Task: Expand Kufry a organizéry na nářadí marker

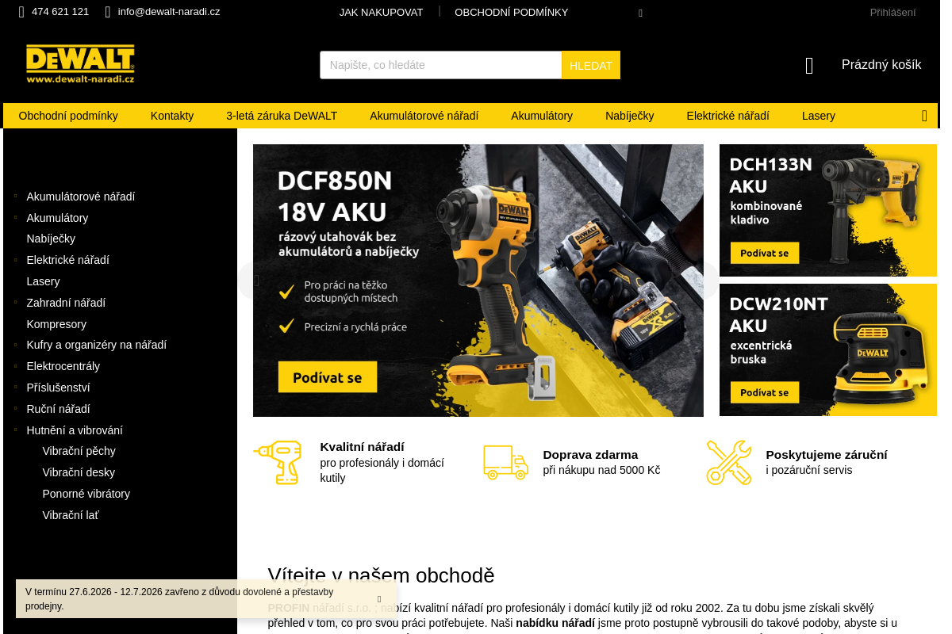Action: (x=15, y=345)
